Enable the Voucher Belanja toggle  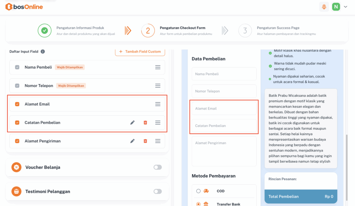coord(157,167)
